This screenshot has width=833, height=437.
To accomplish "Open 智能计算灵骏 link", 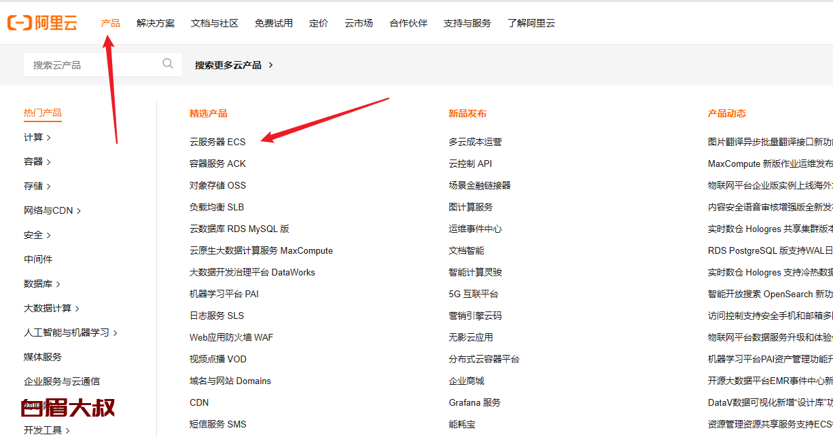I will click(x=475, y=272).
